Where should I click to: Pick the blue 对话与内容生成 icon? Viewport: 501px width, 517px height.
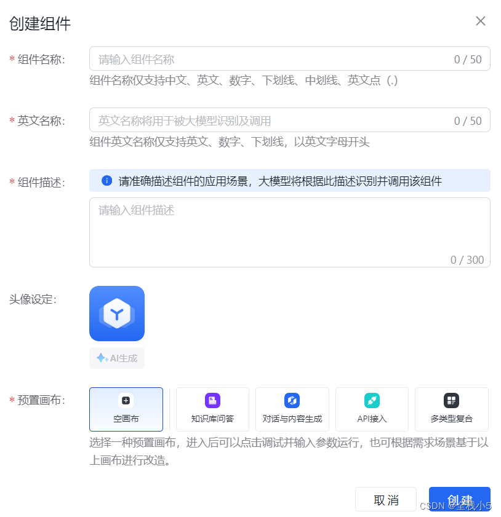[292, 401]
